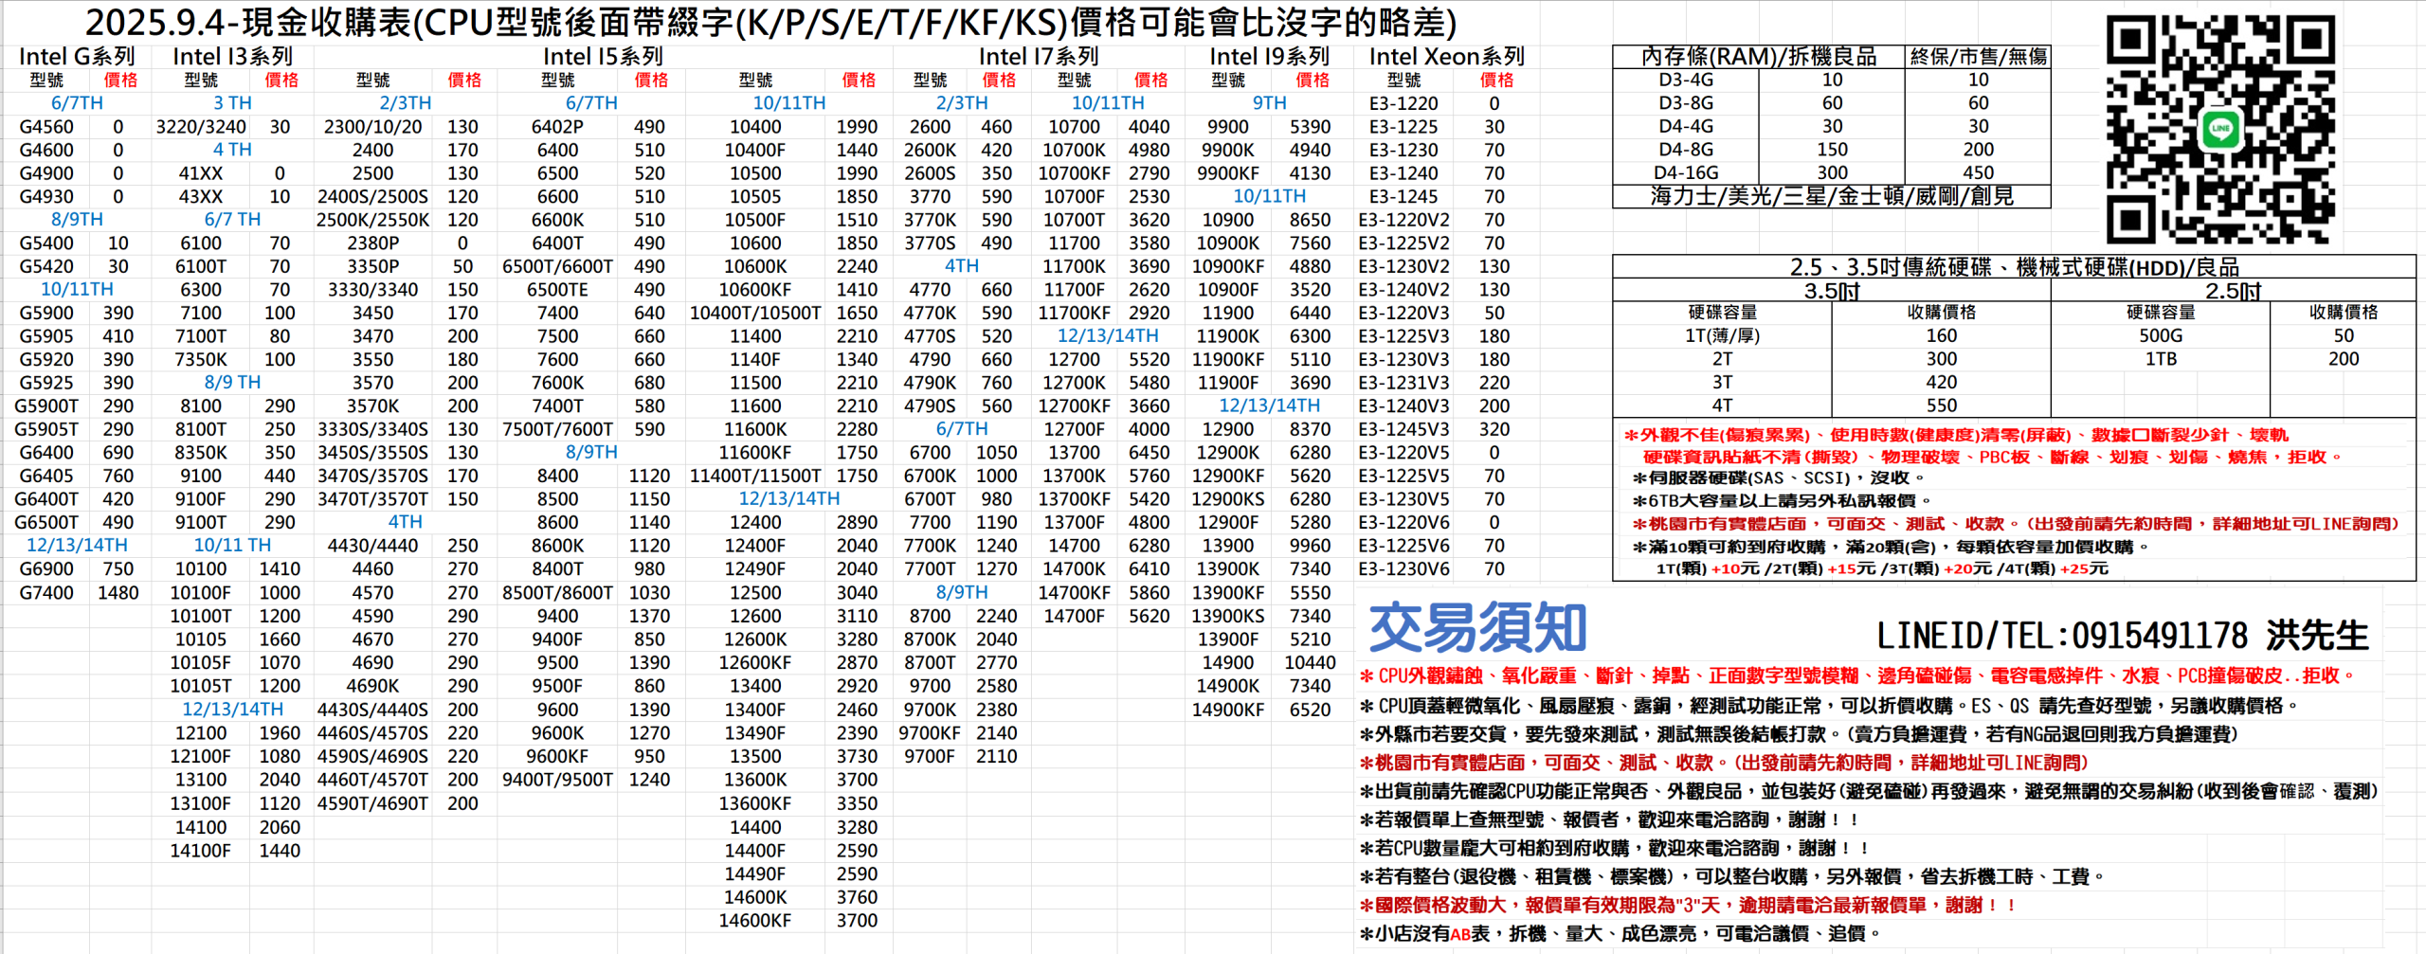
Task: Click the 2025.9.4 現金收購表 title text
Action: 769,22
